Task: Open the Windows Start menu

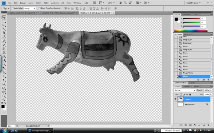Action: coord(5,131)
